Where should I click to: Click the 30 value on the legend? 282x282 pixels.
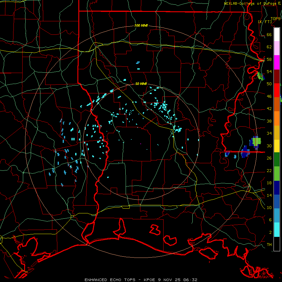269,146
